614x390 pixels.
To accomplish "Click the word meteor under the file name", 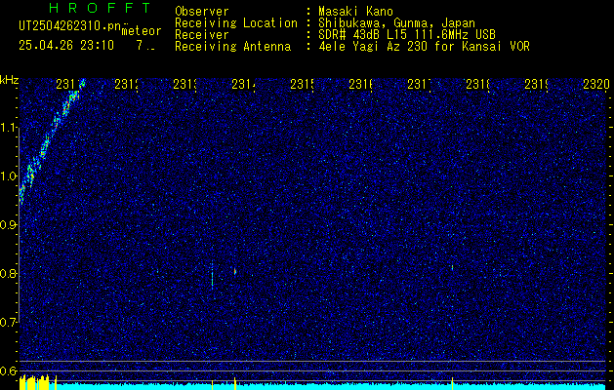I will (x=142, y=31).
